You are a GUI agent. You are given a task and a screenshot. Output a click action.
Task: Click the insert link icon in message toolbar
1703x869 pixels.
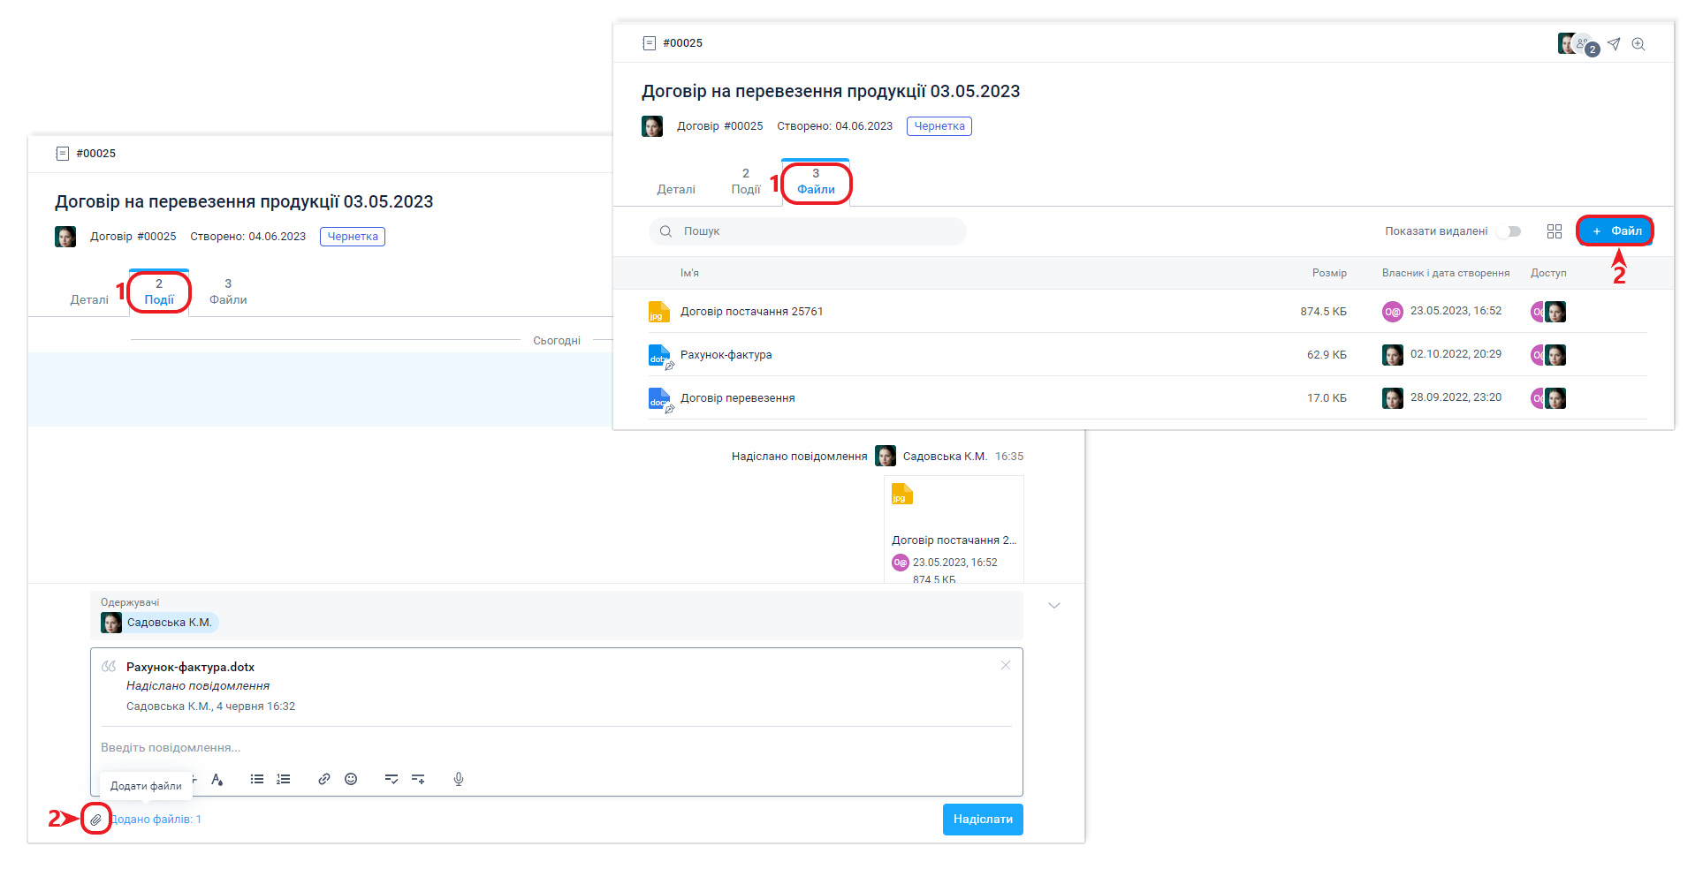(324, 779)
